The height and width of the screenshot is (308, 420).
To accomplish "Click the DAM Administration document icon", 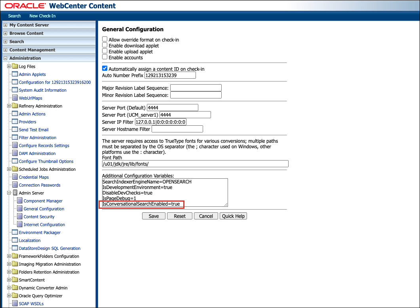I will [15, 153].
